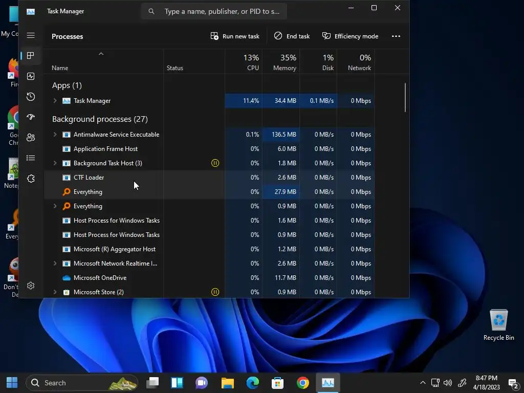
Task: Open Task View on the taskbar
Action: click(x=152, y=383)
